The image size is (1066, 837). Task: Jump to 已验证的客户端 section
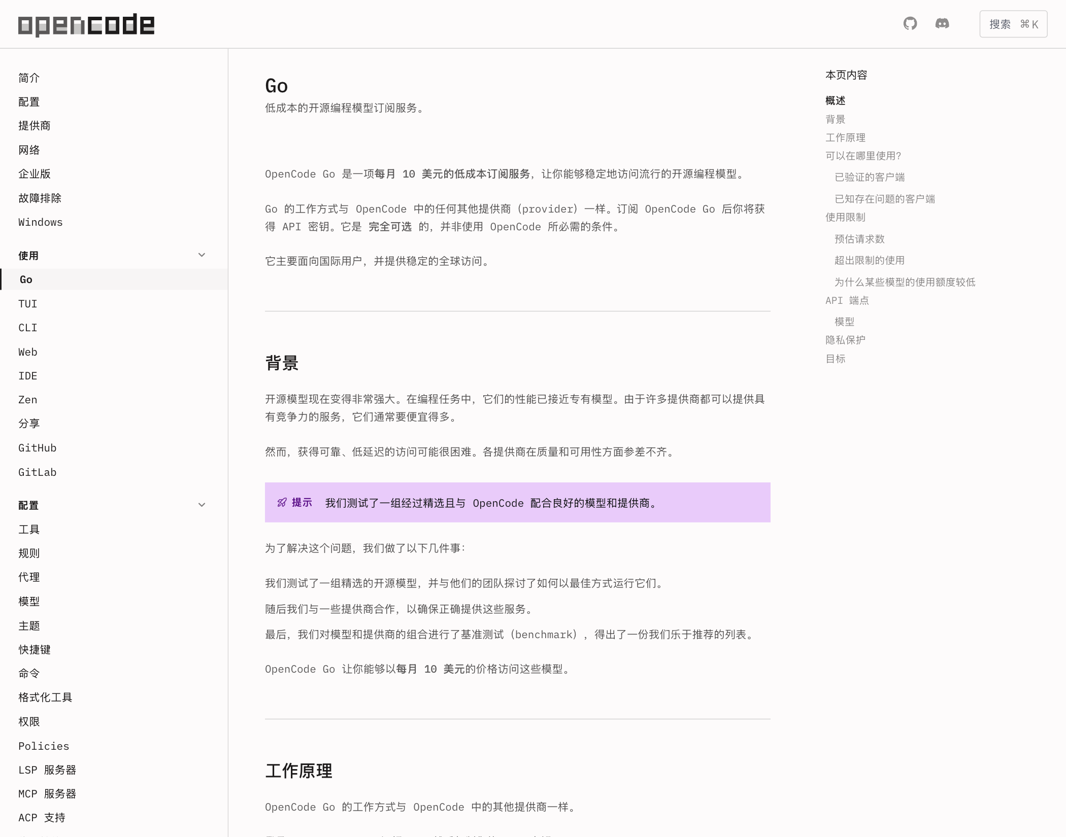(870, 177)
